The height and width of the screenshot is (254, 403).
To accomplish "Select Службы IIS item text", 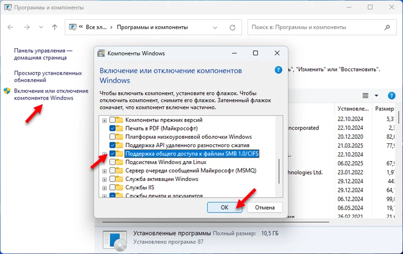I will [140, 188].
